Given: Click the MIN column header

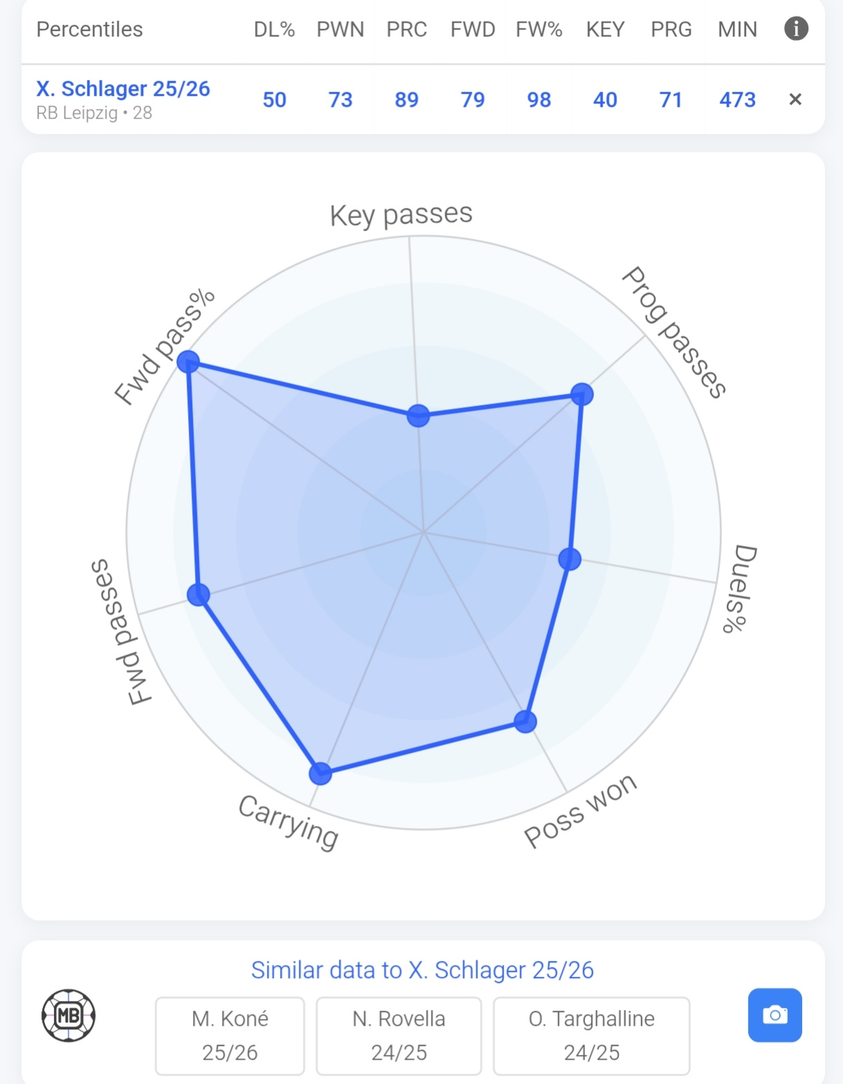Looking at the screenshot, I should click(737, 30).
